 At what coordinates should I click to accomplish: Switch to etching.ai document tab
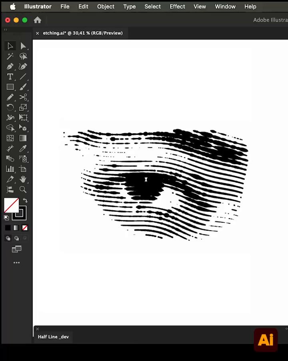click(x=83, y=33)
